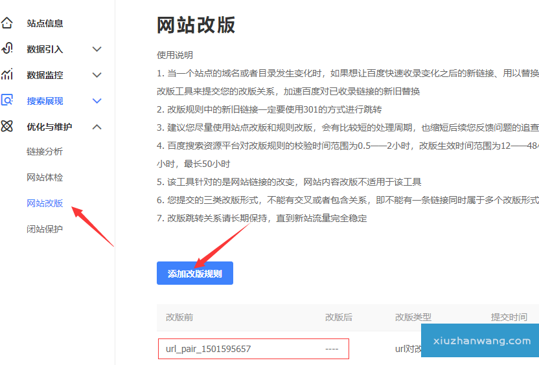
Task: Click the 数据引入 link icon
Action: coord(7,49)
